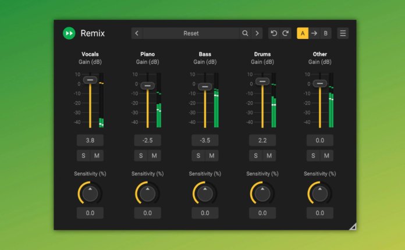Click the Remix plugin title text
Screen dimensions: 405x250
[x=93, y=33]
